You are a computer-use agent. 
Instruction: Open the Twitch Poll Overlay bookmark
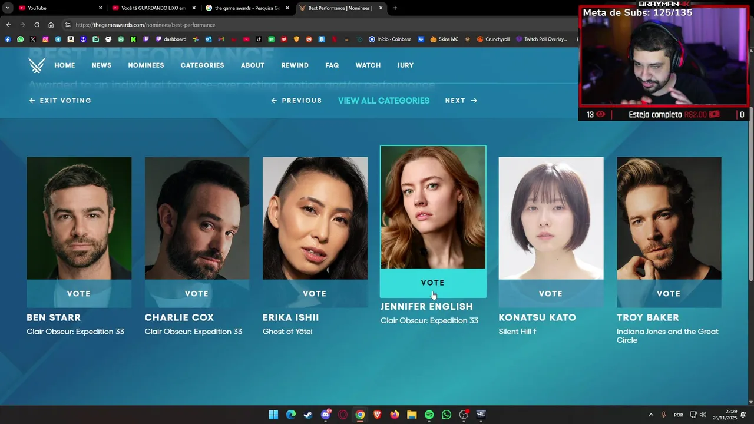(541, 39)
